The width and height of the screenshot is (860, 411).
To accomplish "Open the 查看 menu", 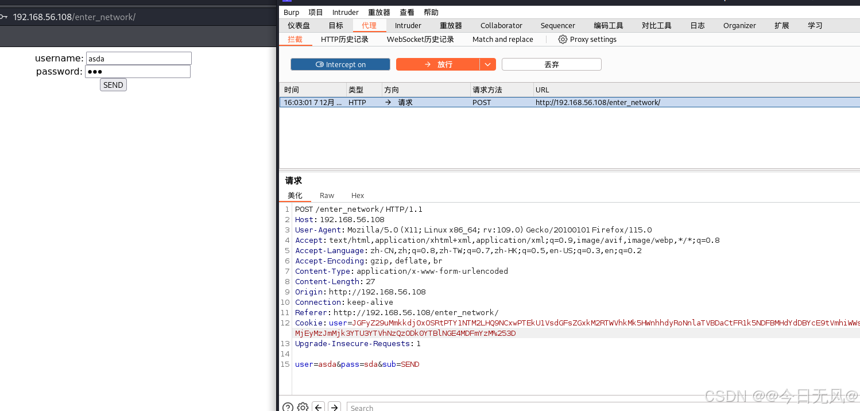I will (407, 12).
